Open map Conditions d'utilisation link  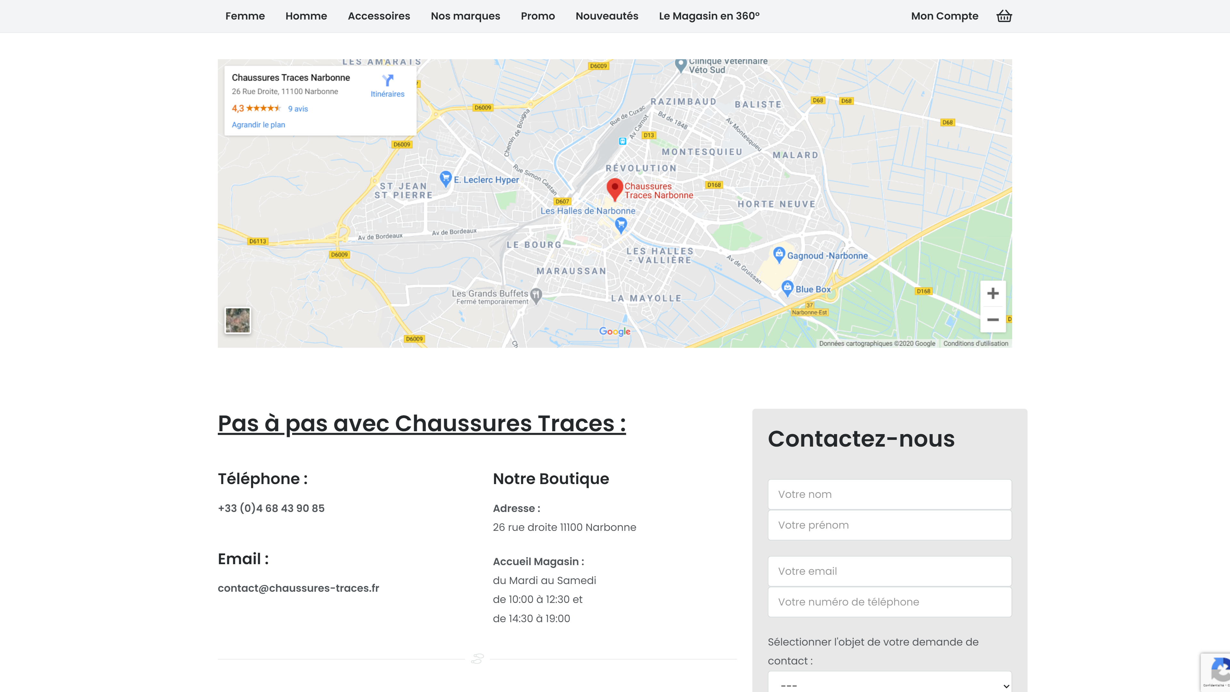click(x=975, y=343)
